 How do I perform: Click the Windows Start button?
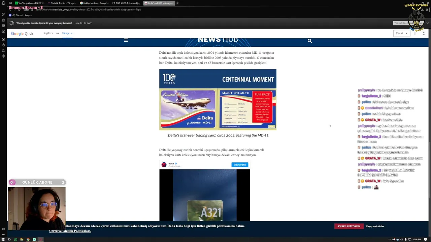(3, 239)
